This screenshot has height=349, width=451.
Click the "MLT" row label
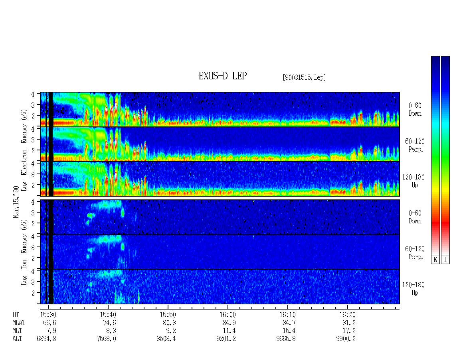pyautogui.click(x=17, y=331)
